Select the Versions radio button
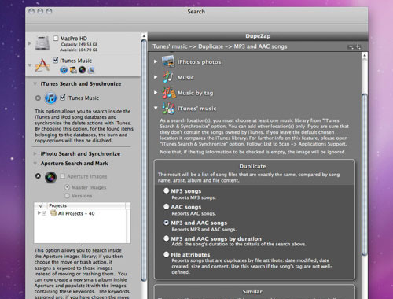393x299 pixels. 68,196
